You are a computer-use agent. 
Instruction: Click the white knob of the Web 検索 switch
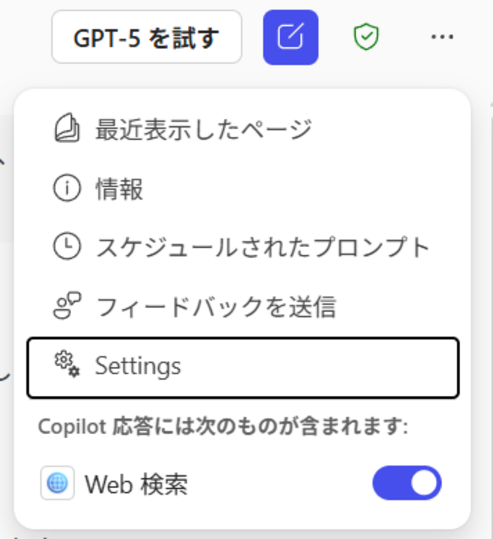coord(424,483)
